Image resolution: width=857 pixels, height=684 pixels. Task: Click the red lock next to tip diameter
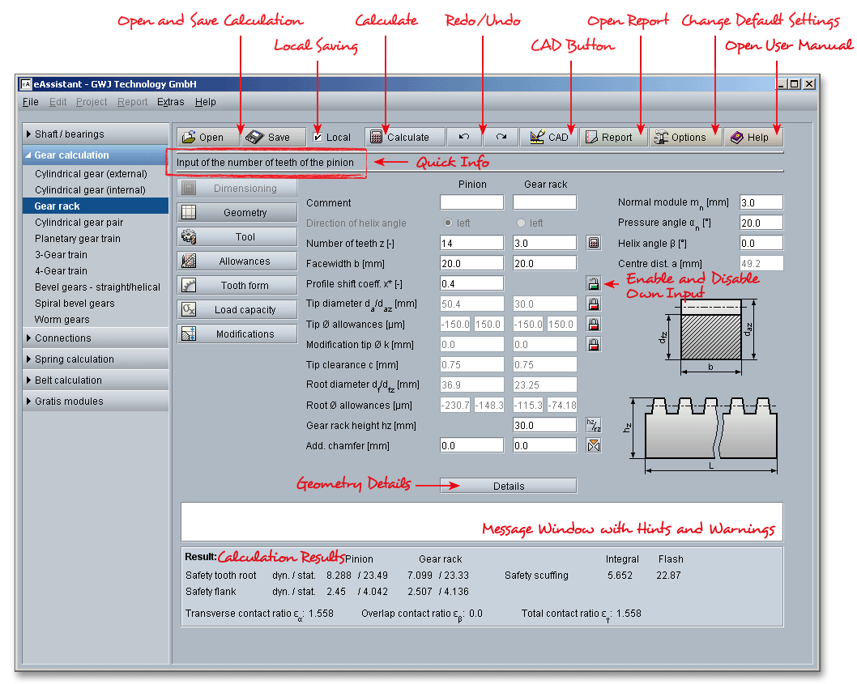594,304
